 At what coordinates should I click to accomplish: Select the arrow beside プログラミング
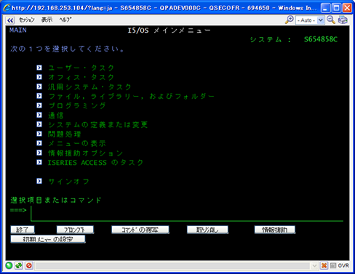39,105
